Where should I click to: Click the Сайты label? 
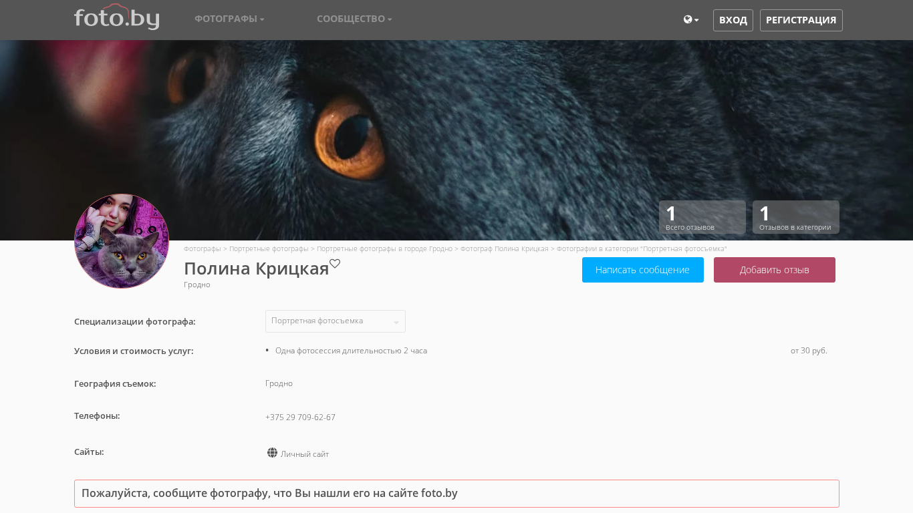(89, 452)
